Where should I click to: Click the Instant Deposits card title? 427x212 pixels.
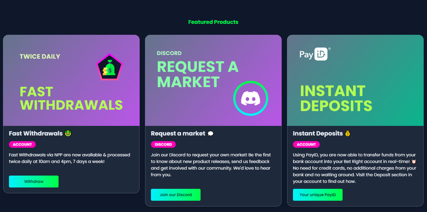[317, 134]
